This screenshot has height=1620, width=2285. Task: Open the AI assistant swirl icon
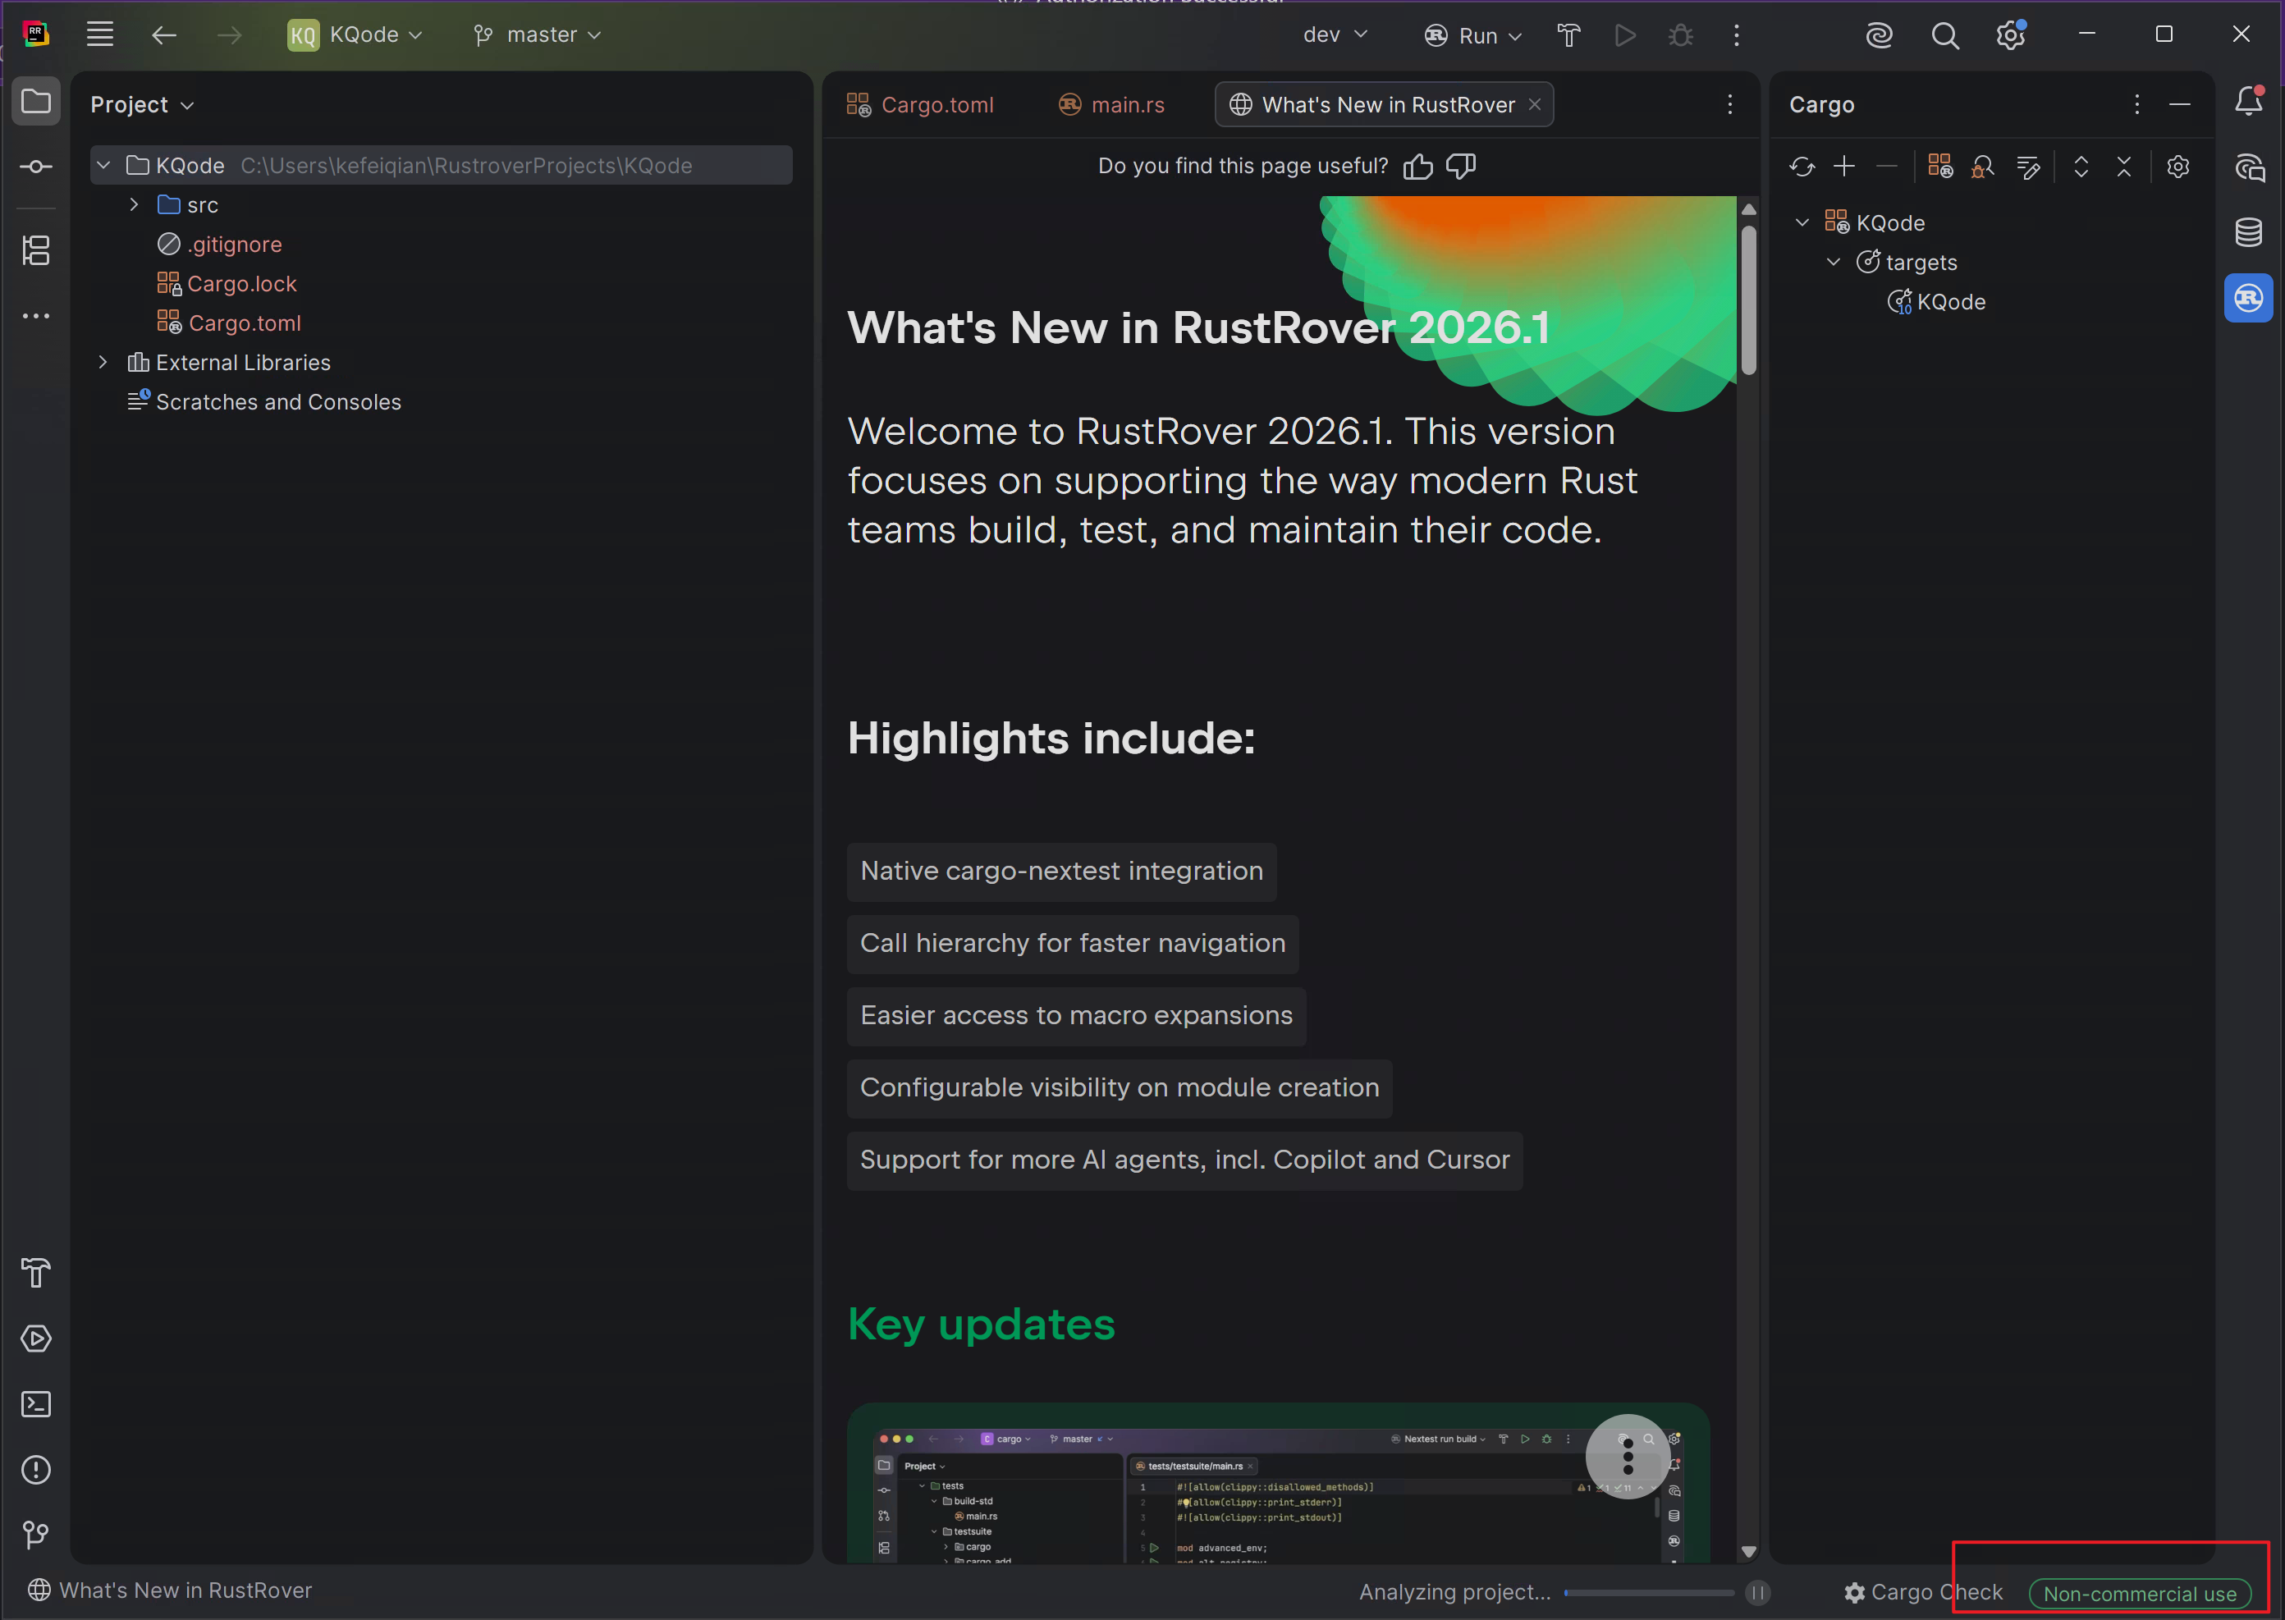click(x=1879, y=35)
